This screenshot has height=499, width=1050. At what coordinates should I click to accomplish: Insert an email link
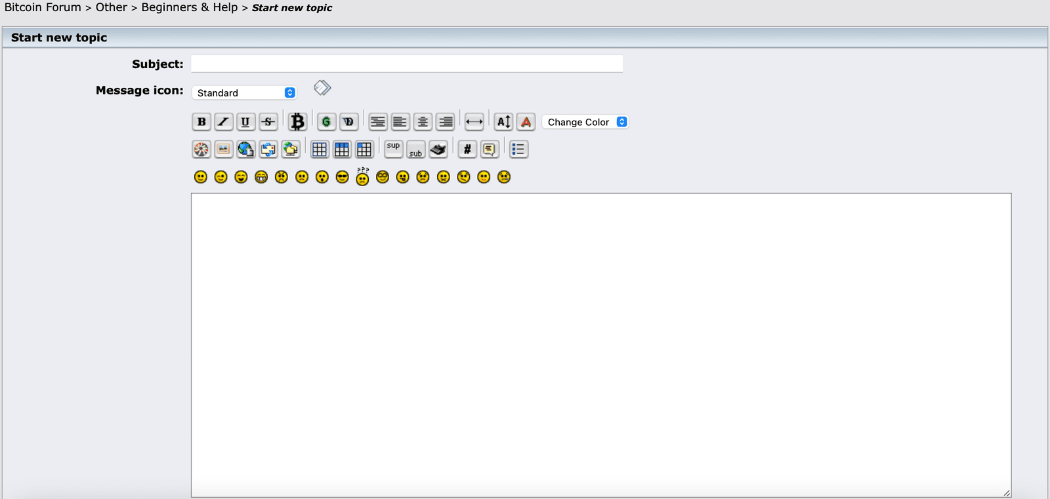(268, 150)
